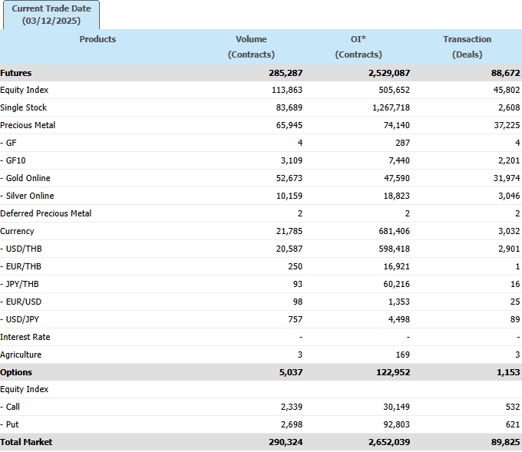
Task: Click the Currency category row label
Action: point(18,231)
